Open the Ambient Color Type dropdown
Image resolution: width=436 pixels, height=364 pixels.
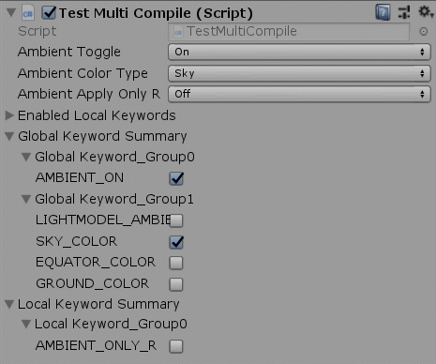coord(299,73)
